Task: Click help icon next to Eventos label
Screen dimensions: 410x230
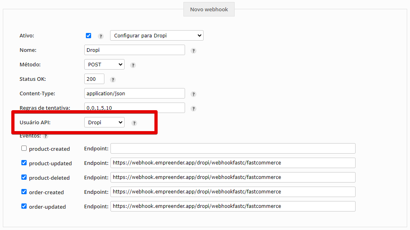Action: point(46,136)
